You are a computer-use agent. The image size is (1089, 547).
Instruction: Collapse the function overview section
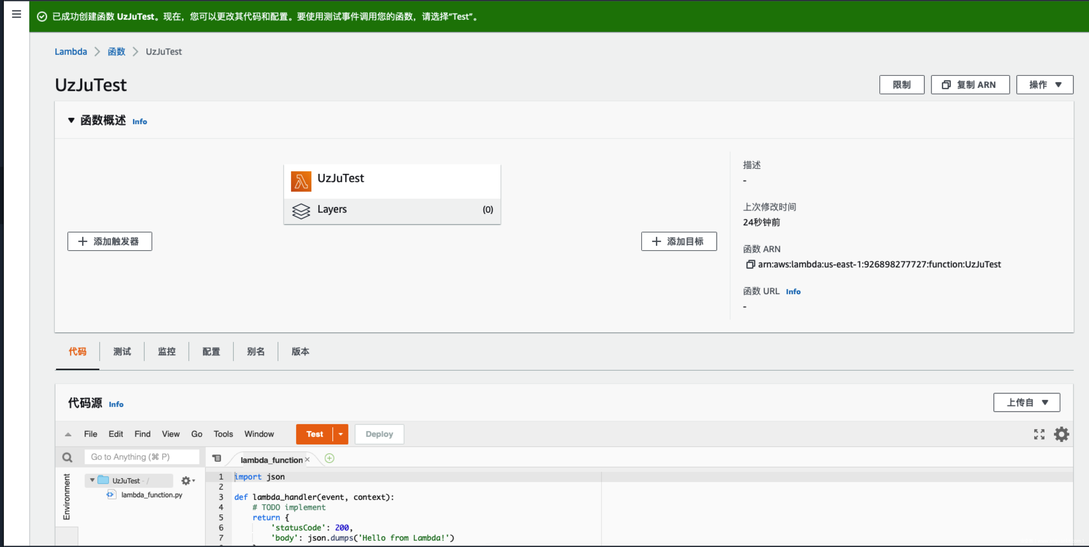point(71,120)
